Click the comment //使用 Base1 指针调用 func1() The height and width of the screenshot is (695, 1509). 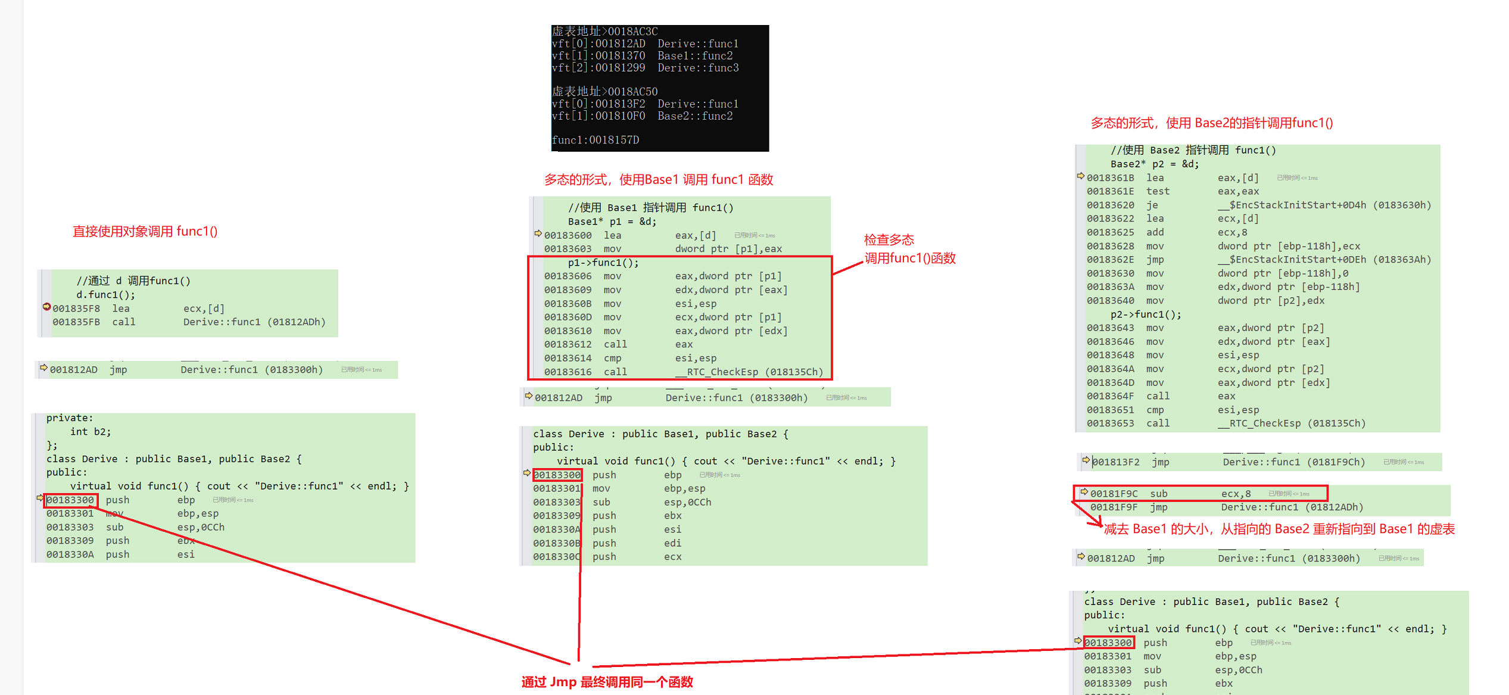click(x=651, y=207)
